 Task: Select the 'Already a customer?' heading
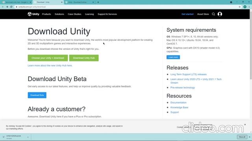[56, 109]
